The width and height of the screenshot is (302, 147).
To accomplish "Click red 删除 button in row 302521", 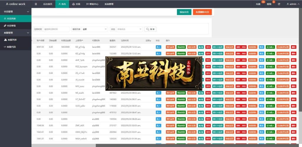I will [294, 47].
